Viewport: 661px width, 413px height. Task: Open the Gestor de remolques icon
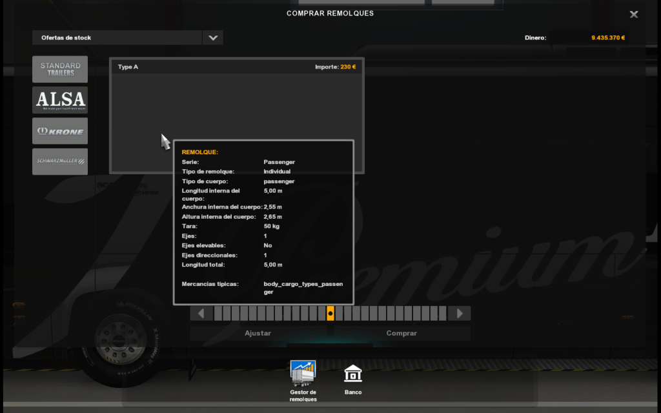tap(303, 374)
